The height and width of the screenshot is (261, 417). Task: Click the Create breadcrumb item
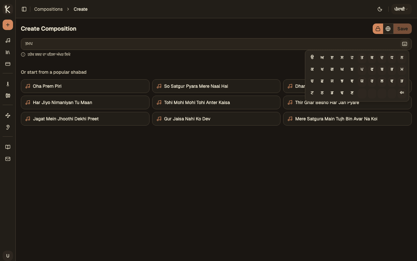click(80, 9)
